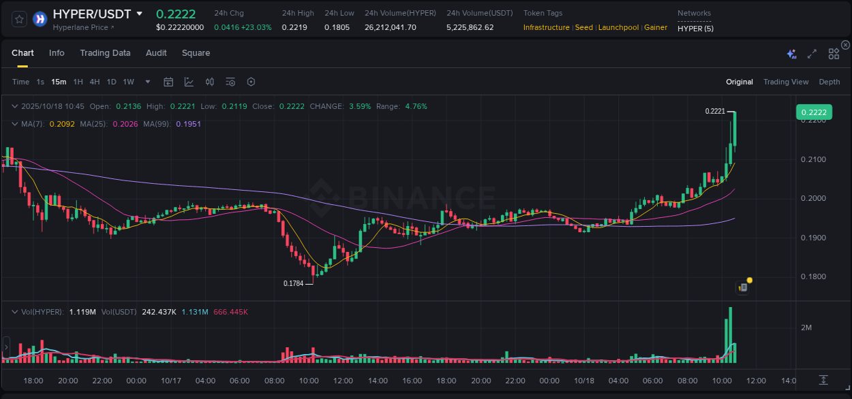The width and height of the screenshot is (852, 399).
Task: Open the chart style selector icon
Action: (x=189, y=82)
